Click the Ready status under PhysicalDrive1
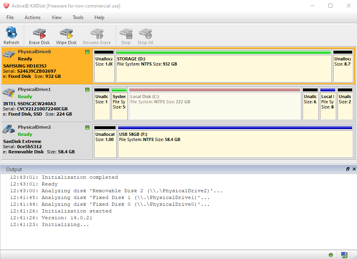The image size is (357, 259). [x=25, y=97]
